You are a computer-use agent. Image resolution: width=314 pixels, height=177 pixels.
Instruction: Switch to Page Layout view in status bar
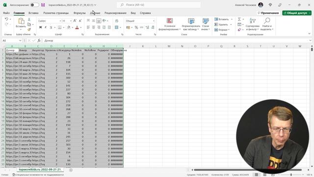tap(265, 175)
